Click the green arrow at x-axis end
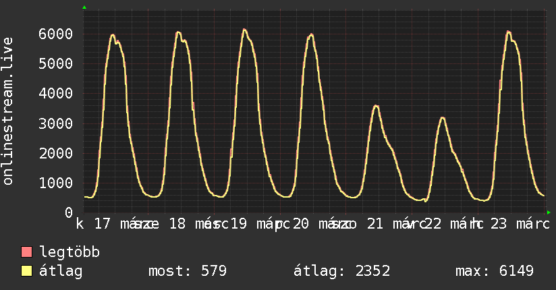This screenshot has width=556, height=290. (549, 212)
